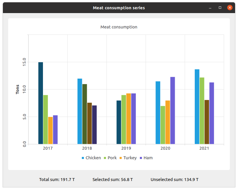Click the Meat consumption chart title

click(x=119, y=27)
